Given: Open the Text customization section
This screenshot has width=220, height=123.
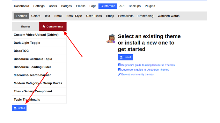Looking at the screenshot, I should pos(47,16).
